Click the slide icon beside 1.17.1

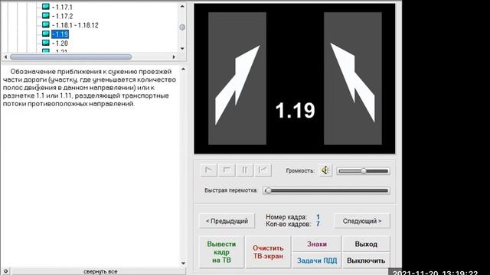click(46, 7)
